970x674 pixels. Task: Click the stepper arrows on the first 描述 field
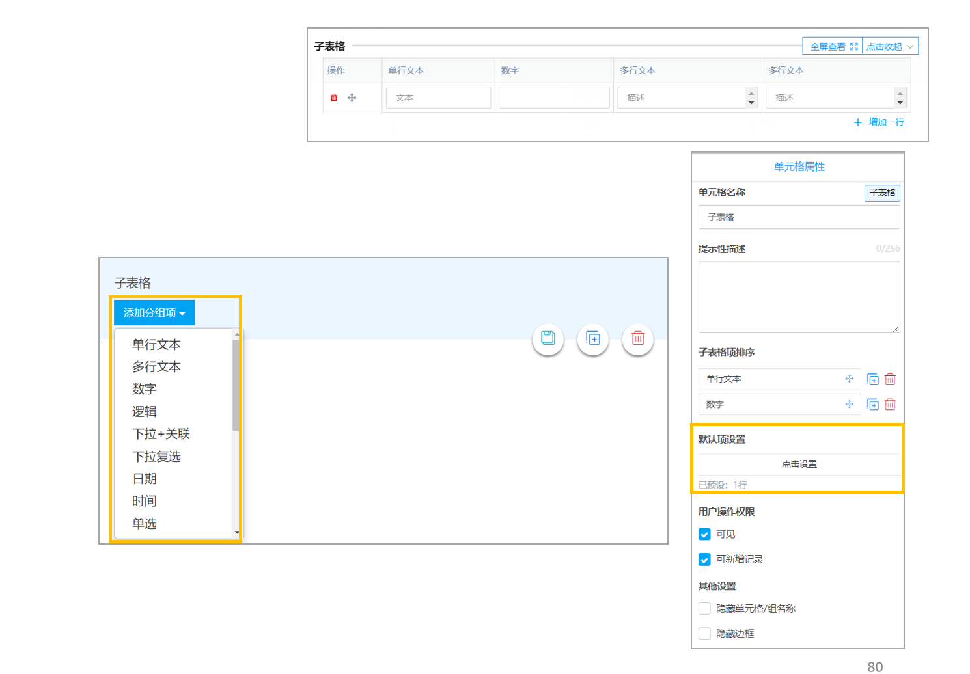coord(751,98)
